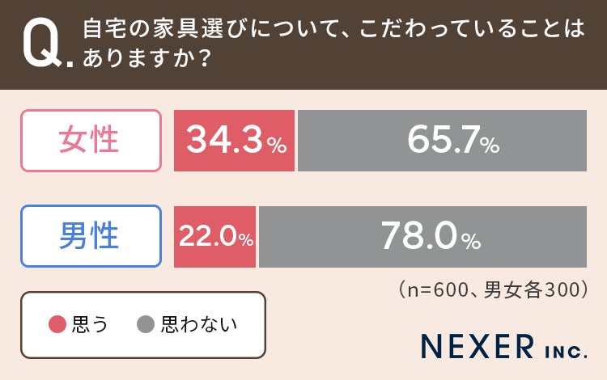Viewport: 607px width, 380px height.
Task: Click the 思わない legend text
Action: [199, 325]
